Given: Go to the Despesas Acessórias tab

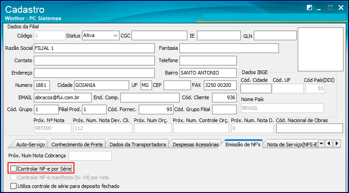Looking at the screenshot, I should [x=196, y=145].
